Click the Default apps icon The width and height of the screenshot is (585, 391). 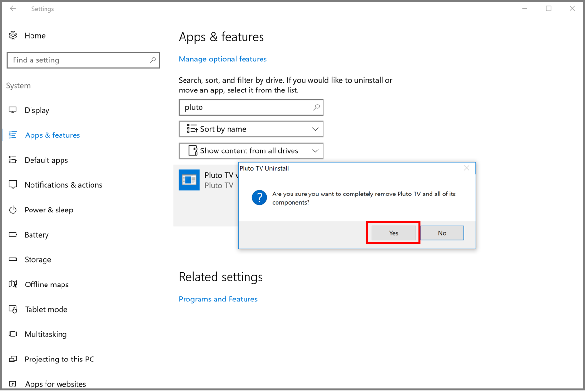13,160
